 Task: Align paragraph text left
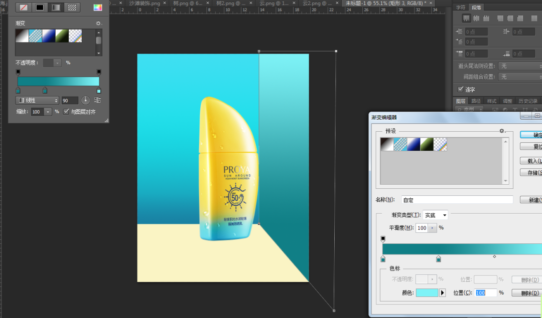coord(466,18)
